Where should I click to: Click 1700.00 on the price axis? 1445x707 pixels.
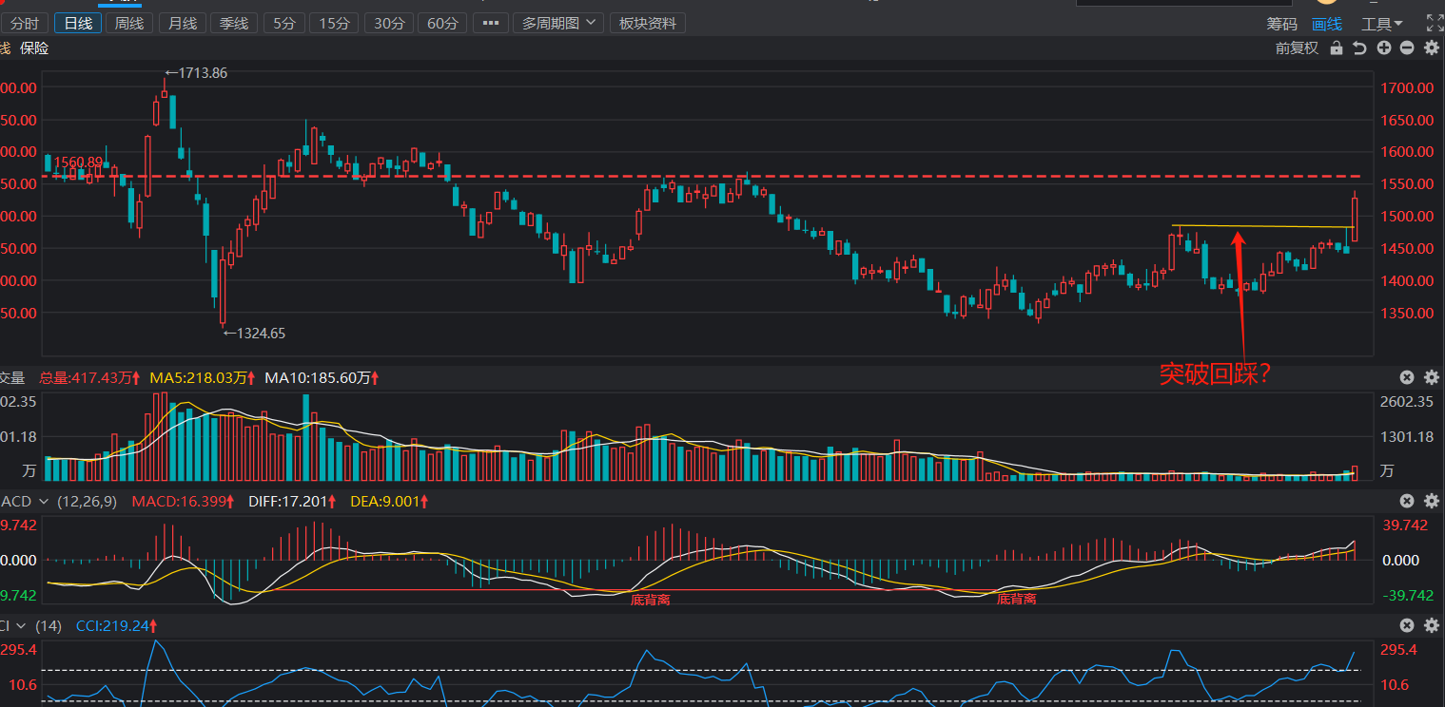pos(1408,87)
